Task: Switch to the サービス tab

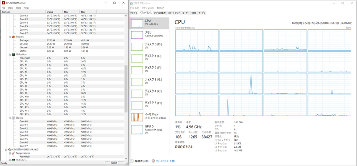Action: pos(202,13)
